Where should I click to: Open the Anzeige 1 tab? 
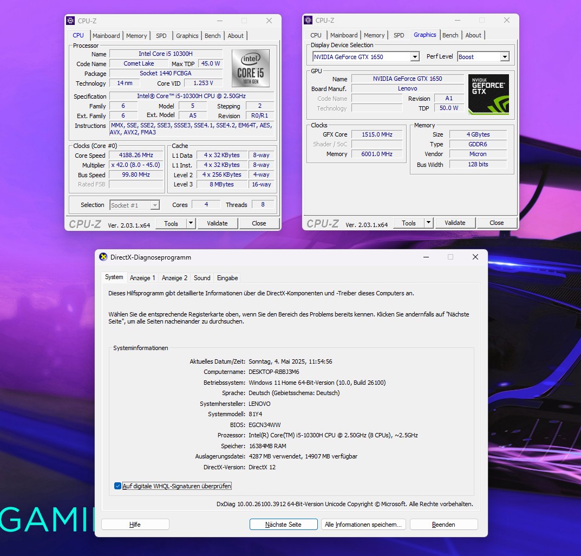(142, 278)
